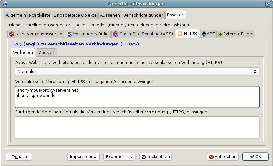Screen dimensions: 273x166
Task: Click the Donate button
Action: (x=19, y=157)
